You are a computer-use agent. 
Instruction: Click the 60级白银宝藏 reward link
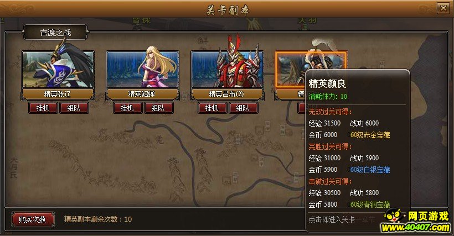[x=370, y=170]
